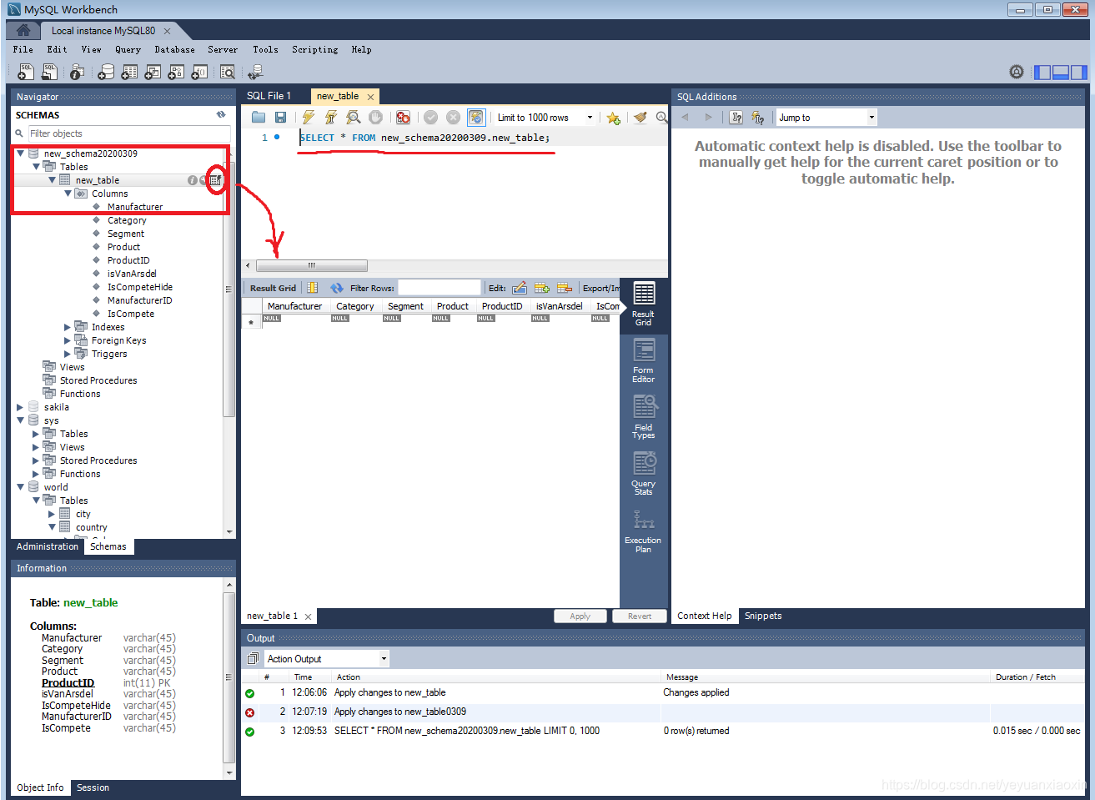The height and width of the screenshot is (800, 1095).
Task: Switch to the Administration tab
Action: tap(48, 546)
